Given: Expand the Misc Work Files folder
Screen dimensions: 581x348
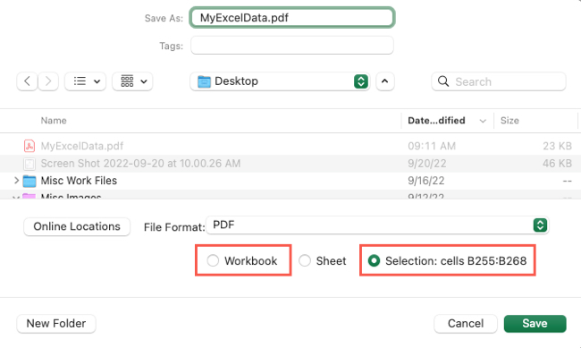Looking at the screenshot, I should pyautogui.click(x=16, y=181).
